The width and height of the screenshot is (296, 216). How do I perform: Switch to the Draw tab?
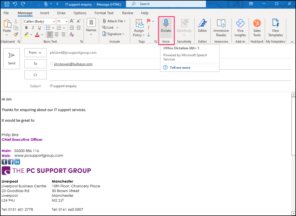[x=61, y=13]
